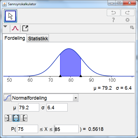
Task: Click the μ field containing 79.2
Action: tap(29, 107)
